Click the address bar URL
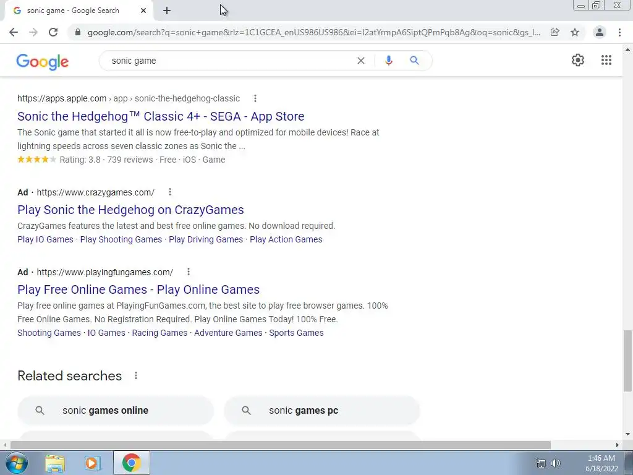The image size is (633, 475). coord(313,32)
